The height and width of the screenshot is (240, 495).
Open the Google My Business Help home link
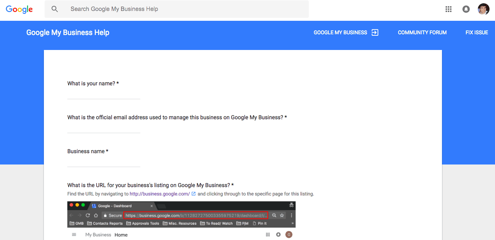[x=67, y=32]
